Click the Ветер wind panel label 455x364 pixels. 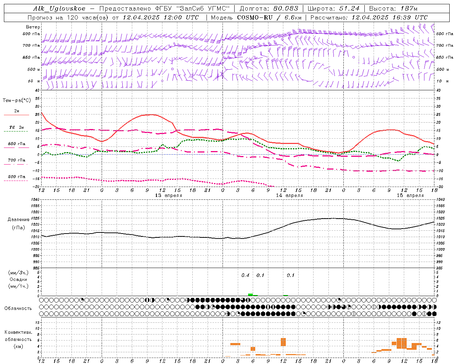click(x=33, y=27)
